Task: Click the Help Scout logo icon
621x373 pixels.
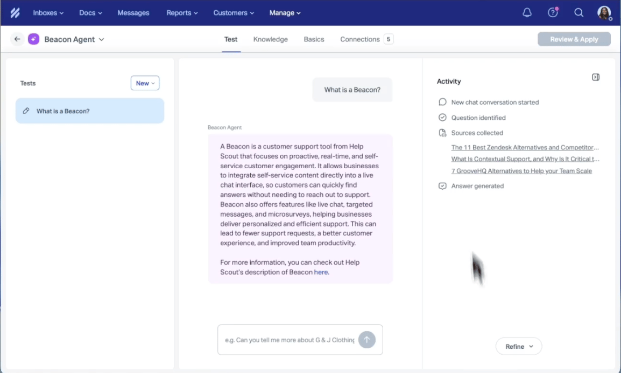Action: click(x=15, y=13)
